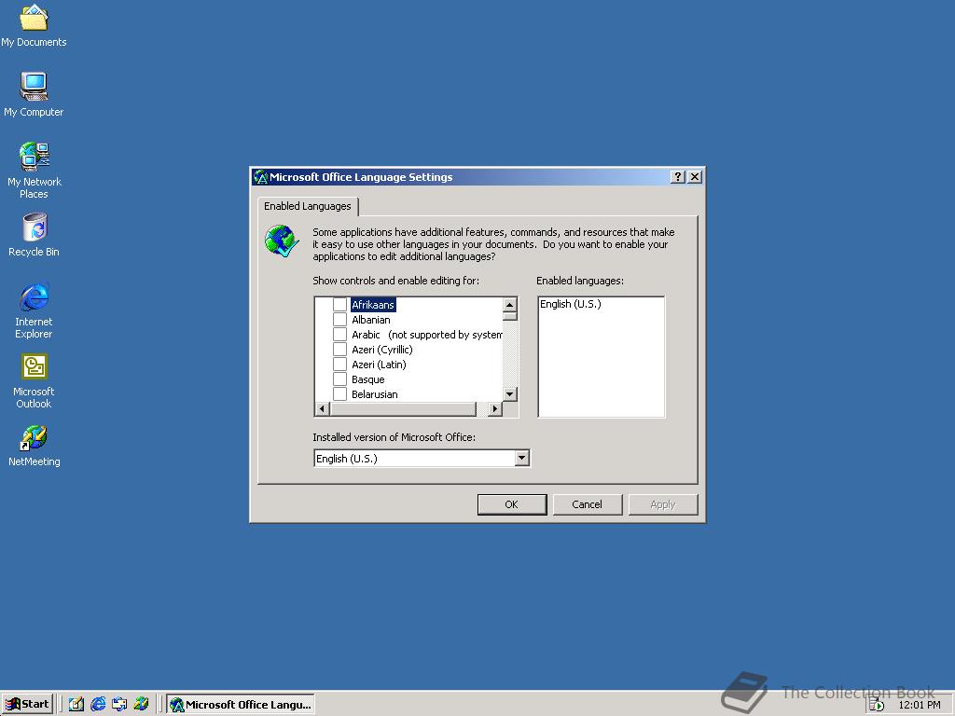Image resolution: width=955 pixels, height=716 pixels.
Task: Click the language list scroll up arrow
Action: click(510, 304)
